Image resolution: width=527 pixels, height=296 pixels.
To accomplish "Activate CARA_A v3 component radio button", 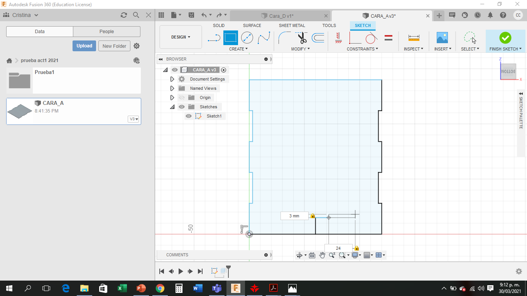I will (x=224, y=70).
